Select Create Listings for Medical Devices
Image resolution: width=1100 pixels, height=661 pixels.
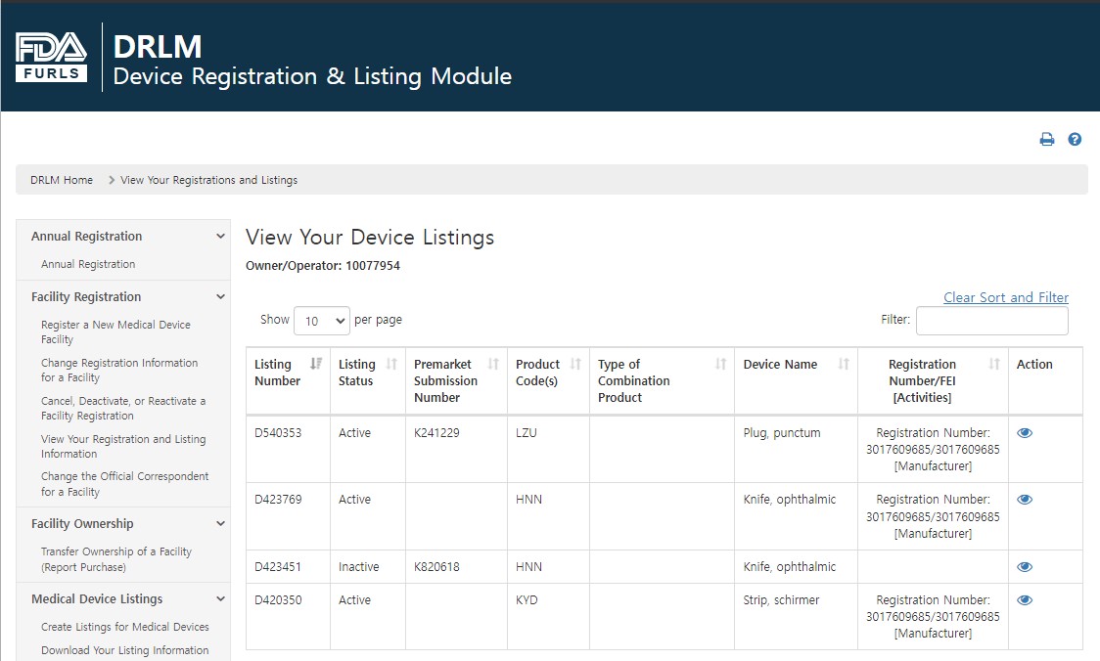click(x=124, y=627)
